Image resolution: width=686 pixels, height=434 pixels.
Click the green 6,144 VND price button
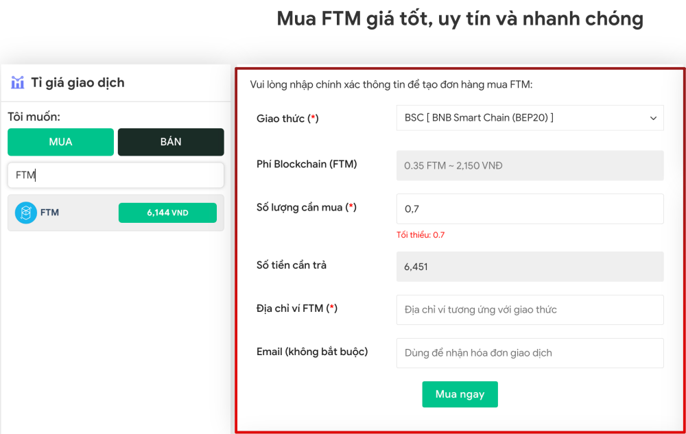[167, 213]
